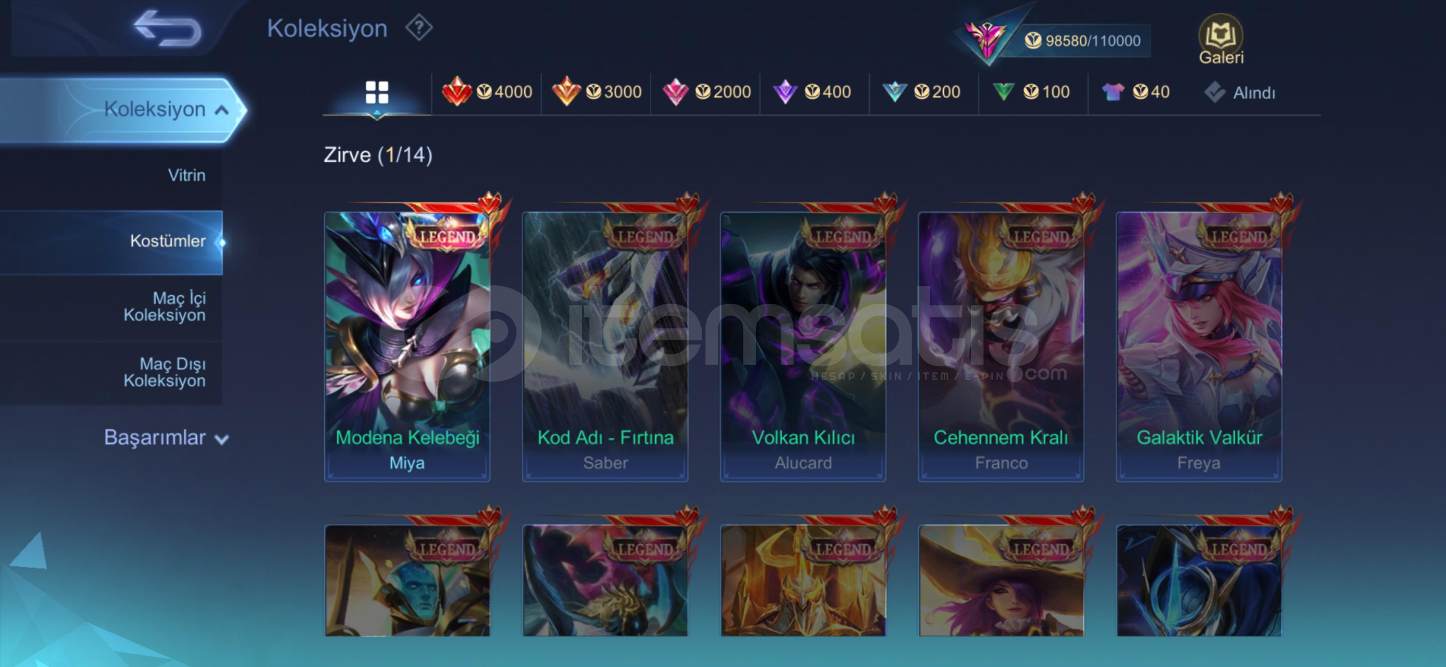Go back with the return arrow
Image resolution: width=1446 pixels, height=667 pixels.
167,28
